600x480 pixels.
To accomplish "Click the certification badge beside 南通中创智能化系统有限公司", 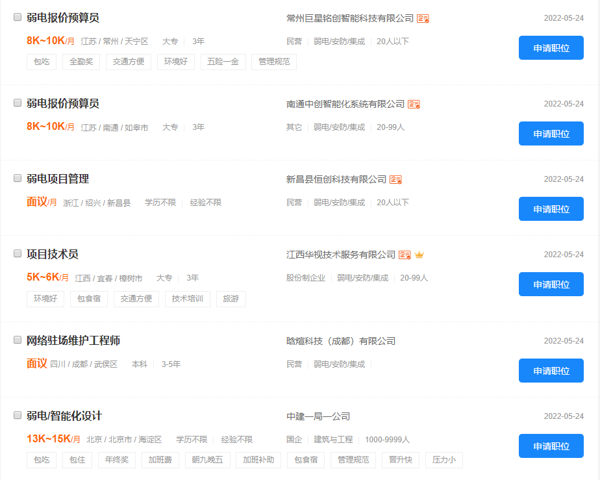I will click(414, 104).
